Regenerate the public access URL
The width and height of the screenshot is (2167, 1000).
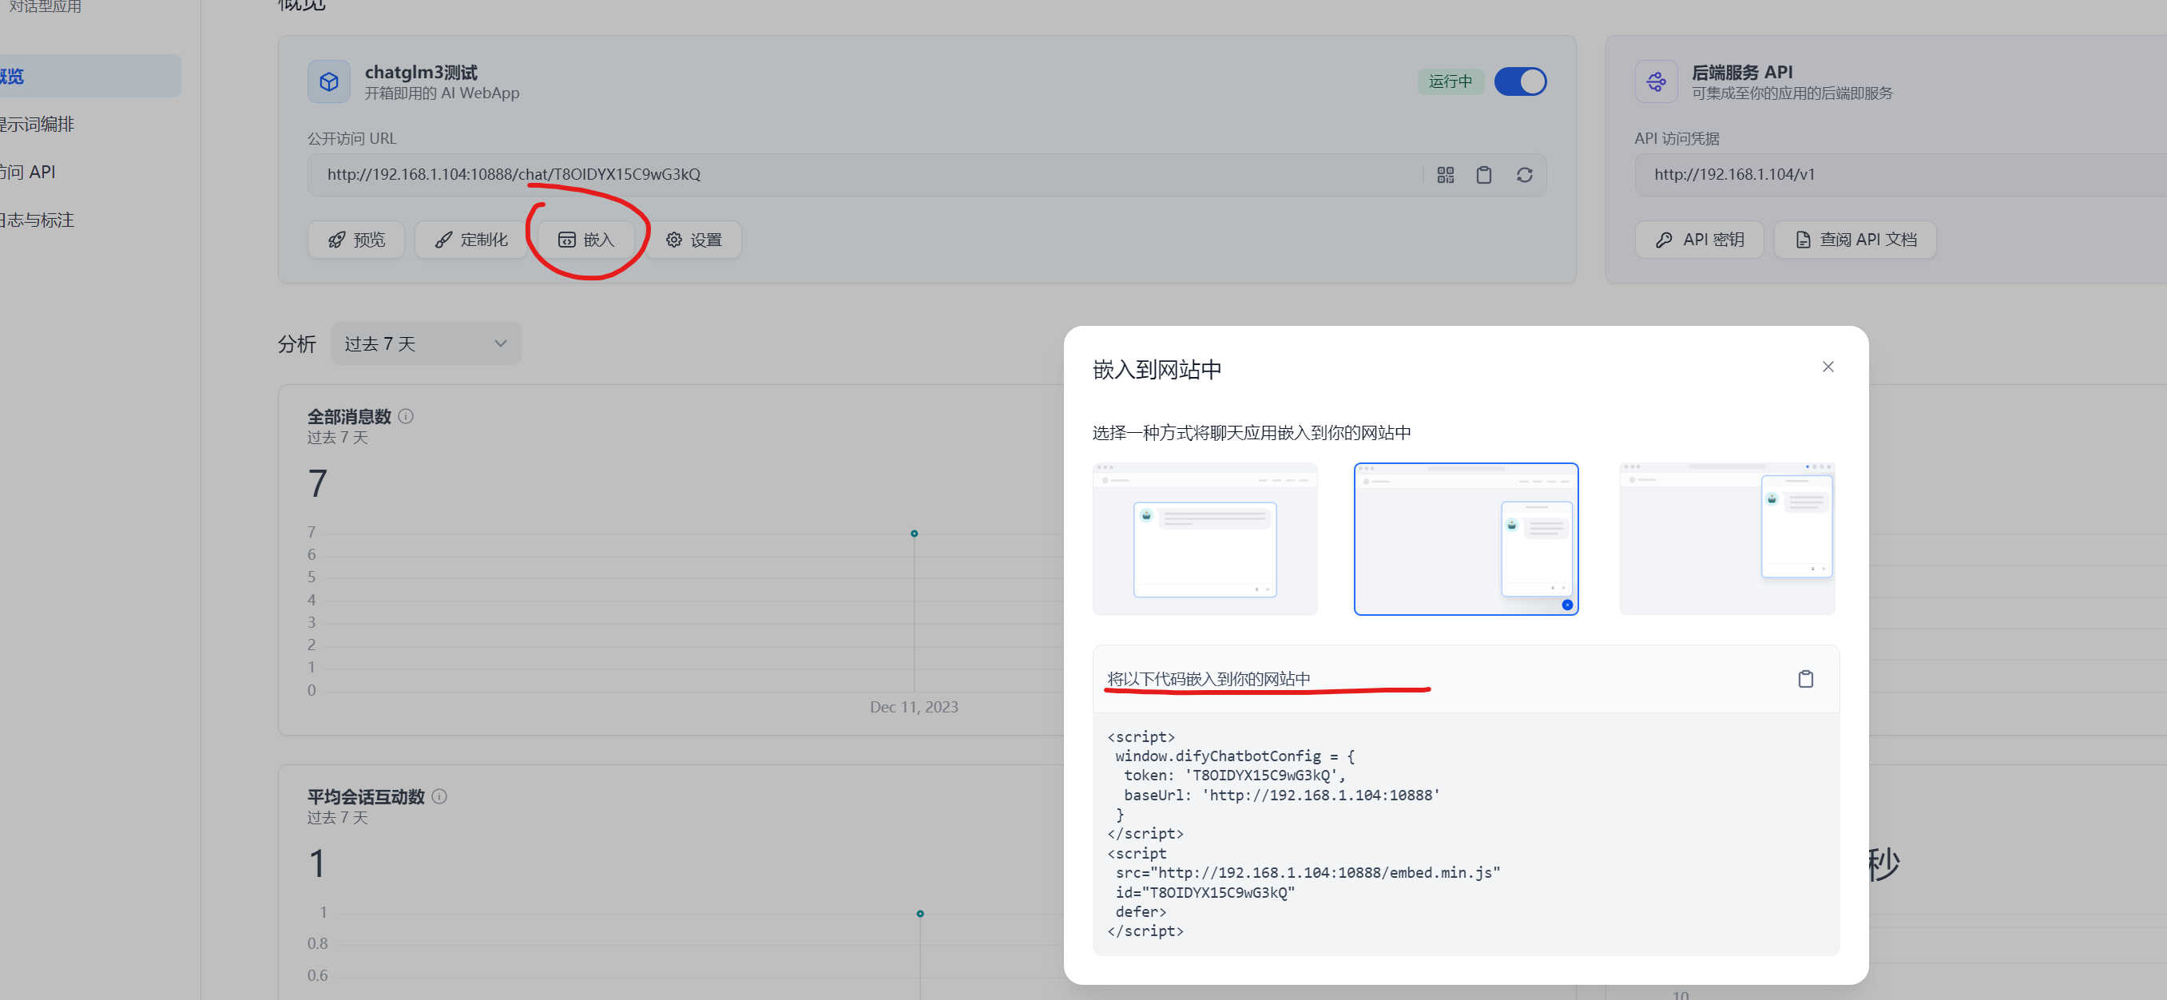(x=1524, y=175)
